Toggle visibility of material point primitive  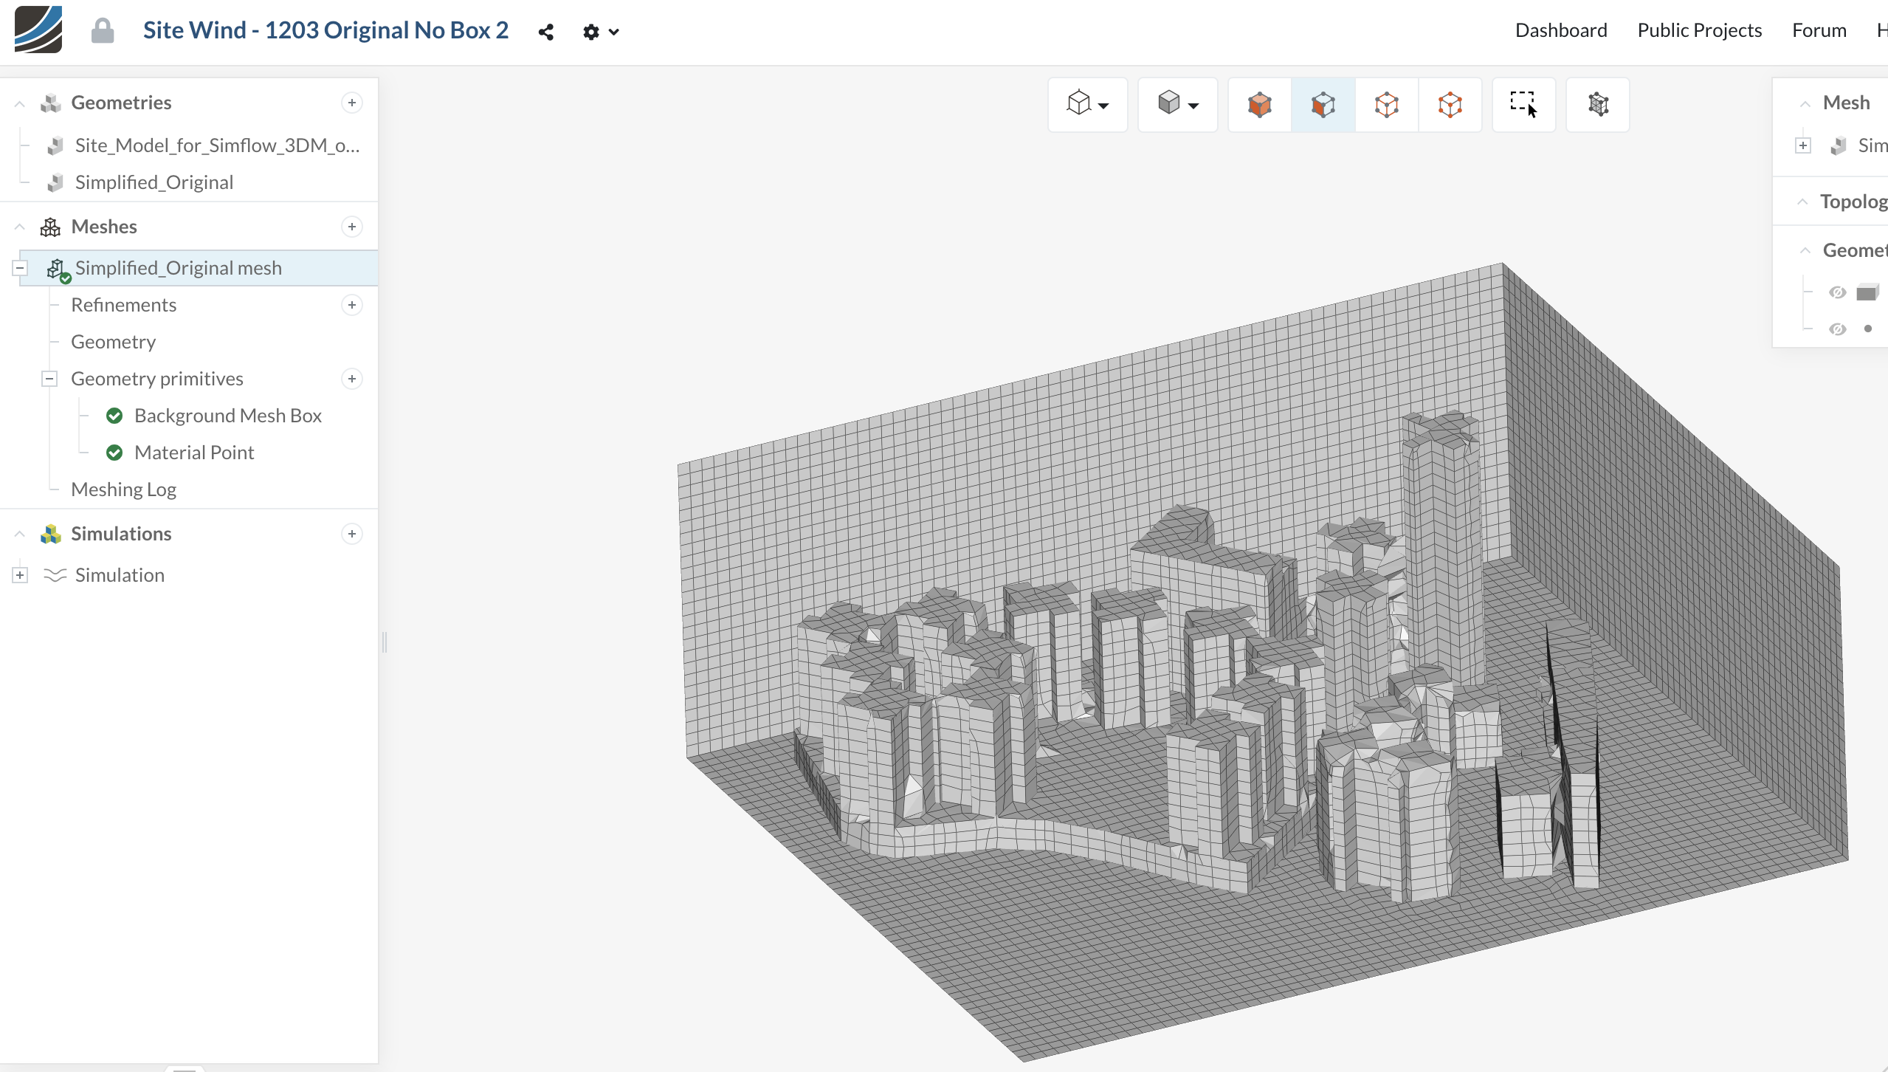tap(1837, 329)
